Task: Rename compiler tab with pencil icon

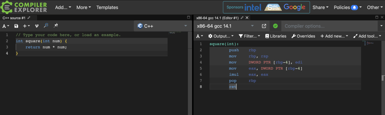Action: click(242, 18)
